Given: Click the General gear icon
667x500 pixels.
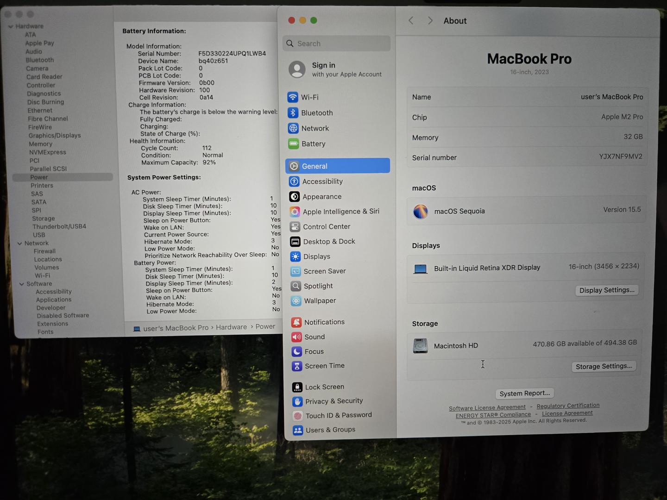Looking at the screenshot, I should (294, 166).
